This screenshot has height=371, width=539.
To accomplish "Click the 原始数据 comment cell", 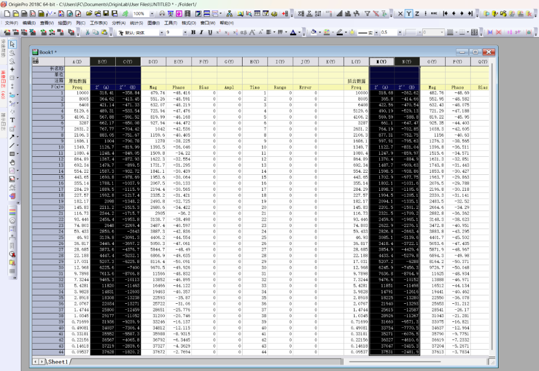I will (x=77, y=81).
